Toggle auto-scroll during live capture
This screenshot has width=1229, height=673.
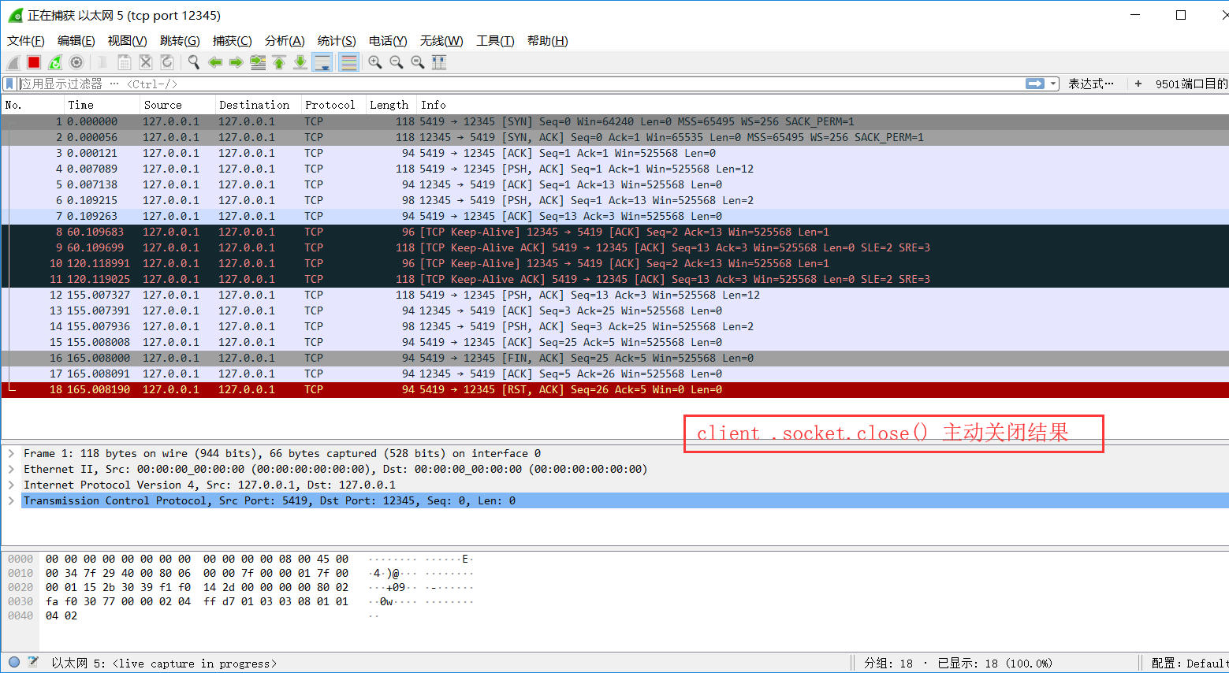click(x=322, y=62)
